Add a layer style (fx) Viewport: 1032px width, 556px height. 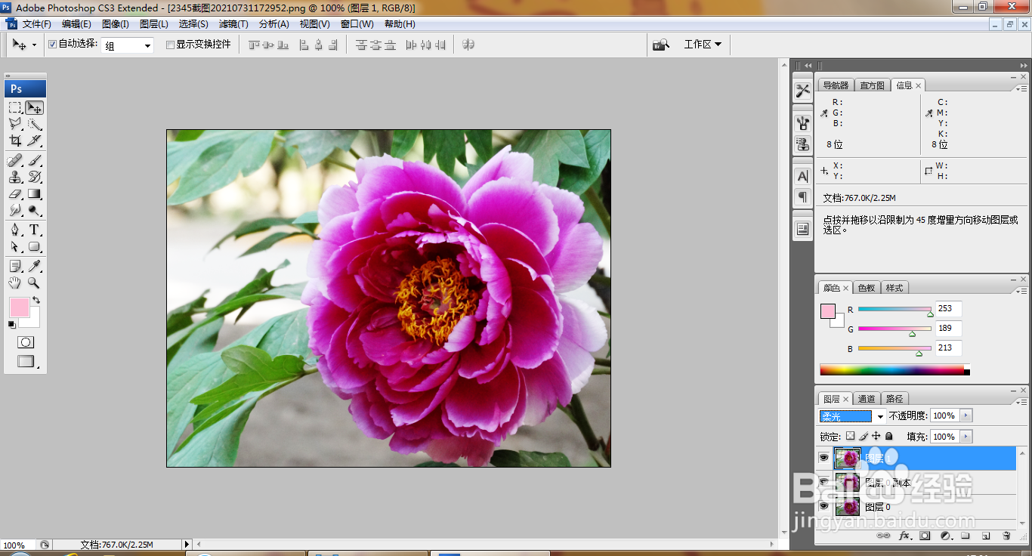point(904,536)
